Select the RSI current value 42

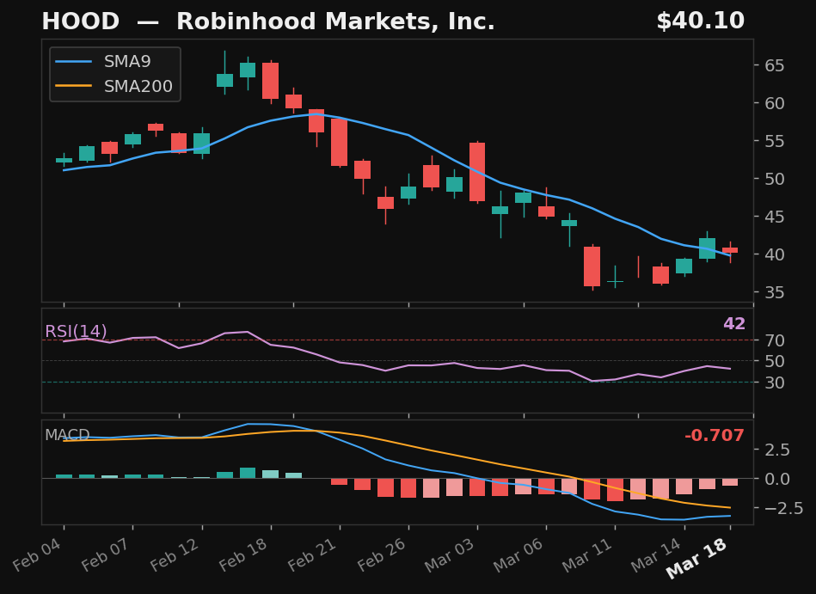point(734,323)
